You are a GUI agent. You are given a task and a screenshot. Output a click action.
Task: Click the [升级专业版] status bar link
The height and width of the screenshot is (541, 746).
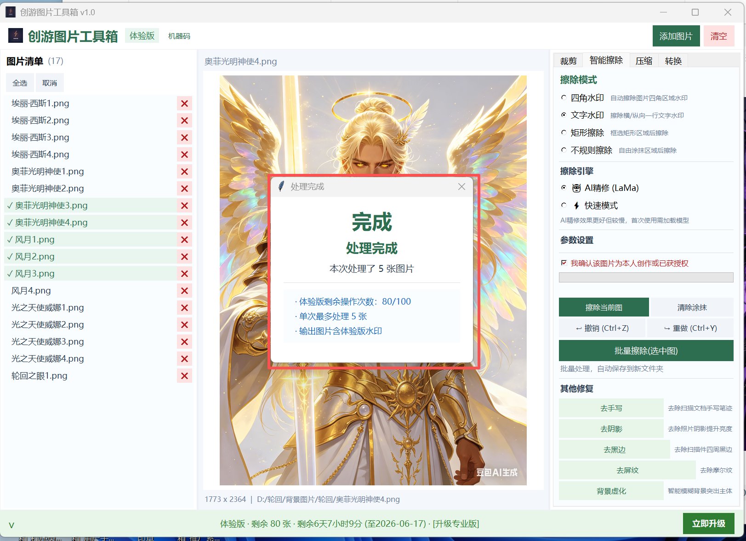(456, 524)
